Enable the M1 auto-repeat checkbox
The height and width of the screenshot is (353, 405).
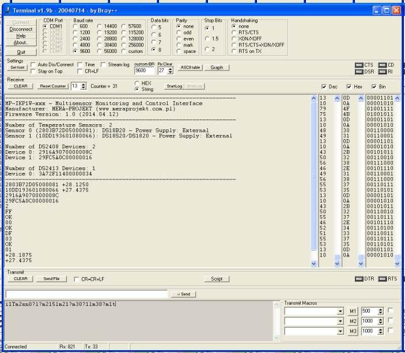click(391, 310)
